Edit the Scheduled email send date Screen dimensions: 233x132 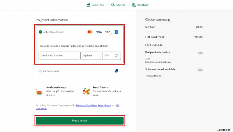coord(200,70)
